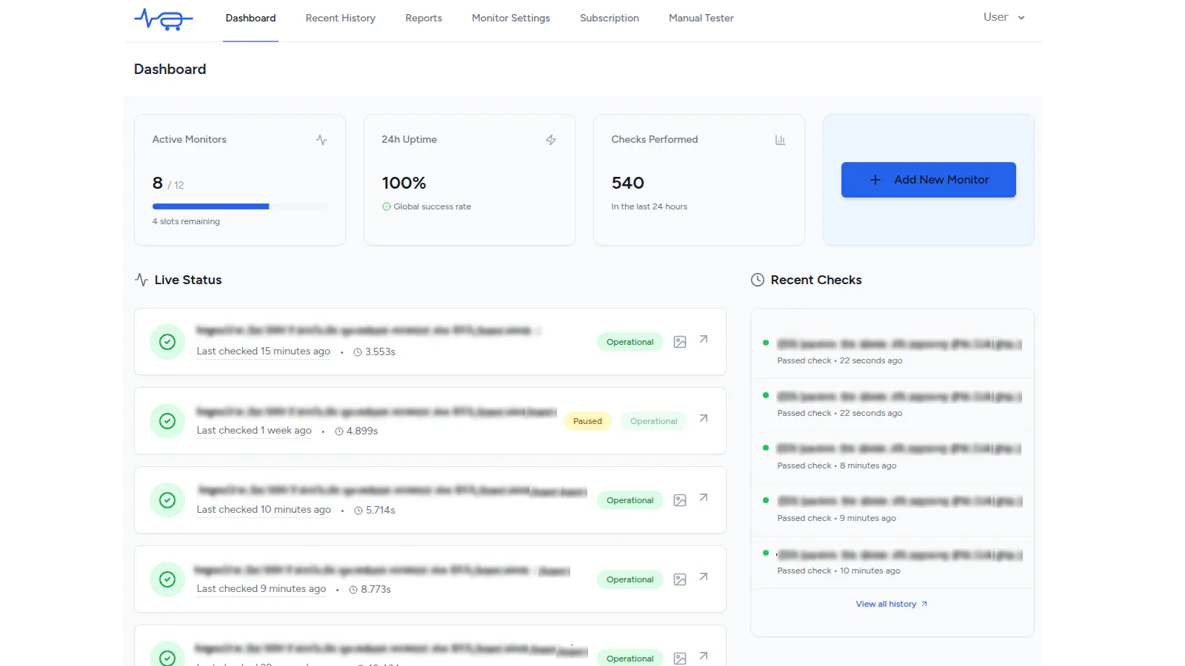Screen dimensions: 1185x666
Task: Go to the Subscription page
Action: click(610, 18)
